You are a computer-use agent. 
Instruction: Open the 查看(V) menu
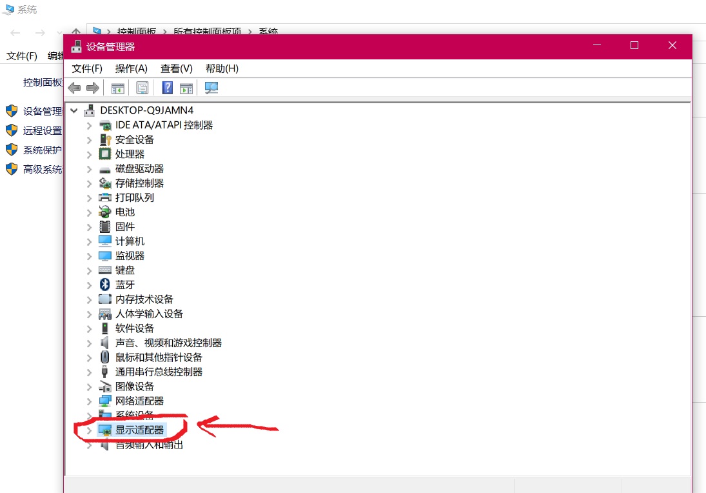177,68
